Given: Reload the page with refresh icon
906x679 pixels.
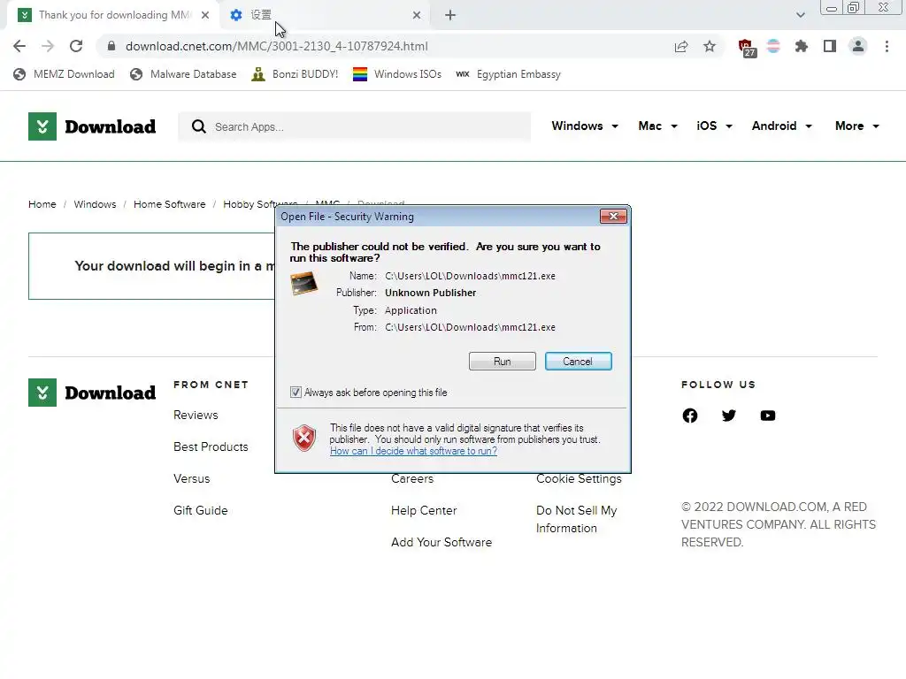Looking at the screenshot, I should click(76, 46).
